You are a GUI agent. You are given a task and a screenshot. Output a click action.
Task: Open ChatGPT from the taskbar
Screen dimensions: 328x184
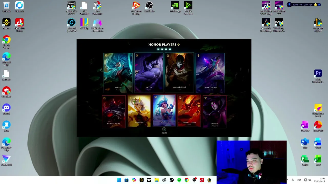[164, 180]
